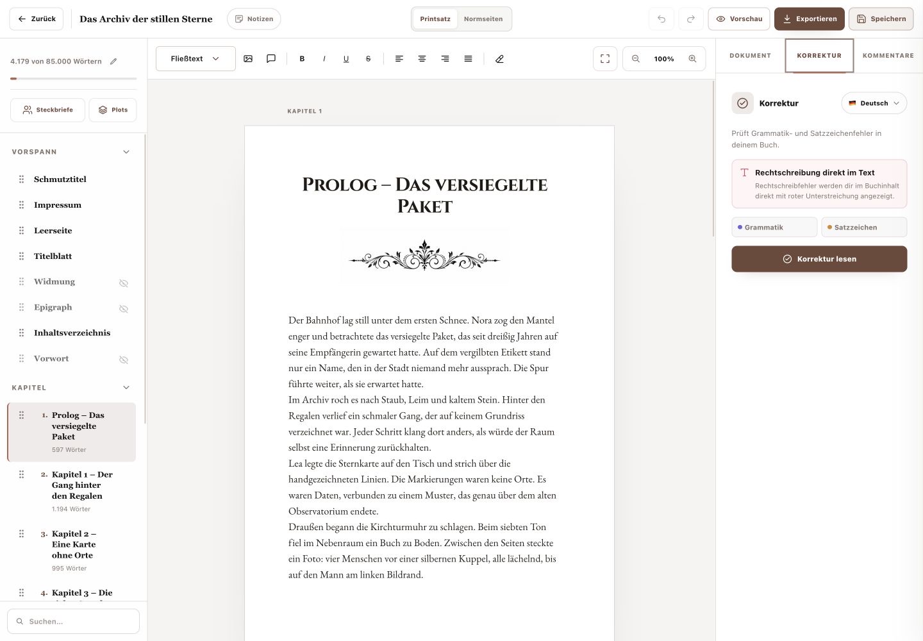Screen dimensions: 923x641
Task: Toggle italic formatting
Action: 324,58
